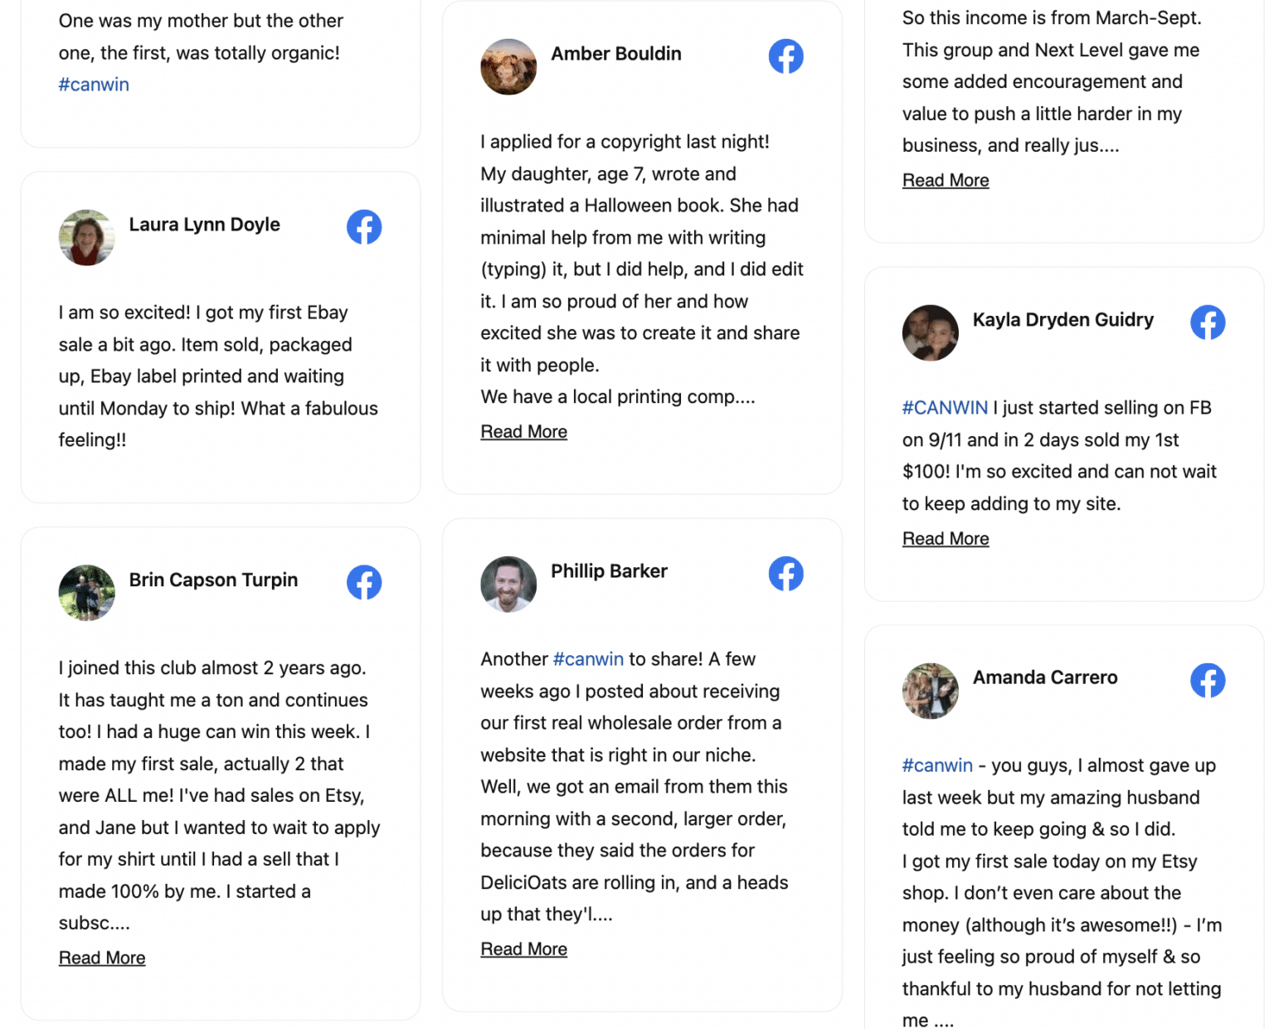Open Phillip Barker's profile photo

[x=508, y=584]
